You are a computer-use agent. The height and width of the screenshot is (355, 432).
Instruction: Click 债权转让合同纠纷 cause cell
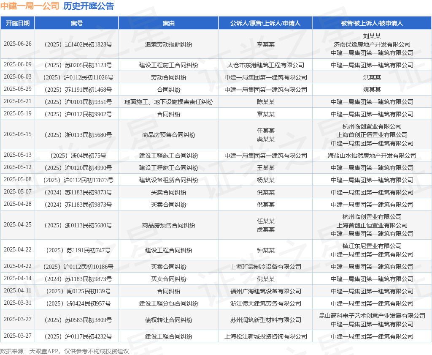point(169,320)
